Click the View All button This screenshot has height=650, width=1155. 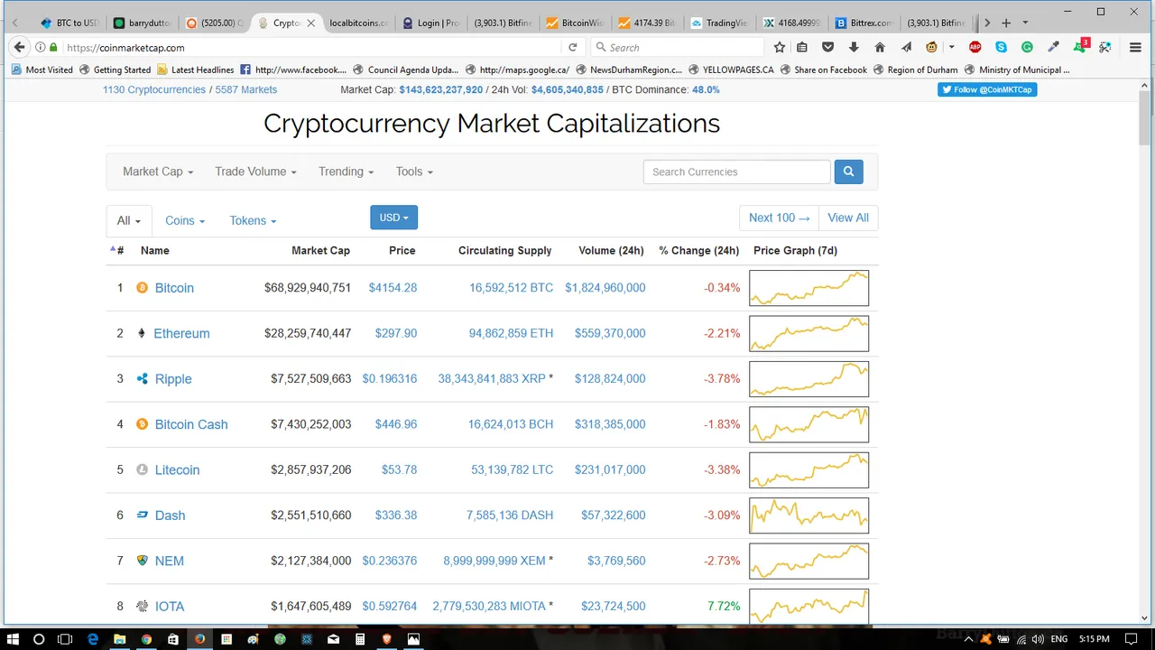click(848, 218)
